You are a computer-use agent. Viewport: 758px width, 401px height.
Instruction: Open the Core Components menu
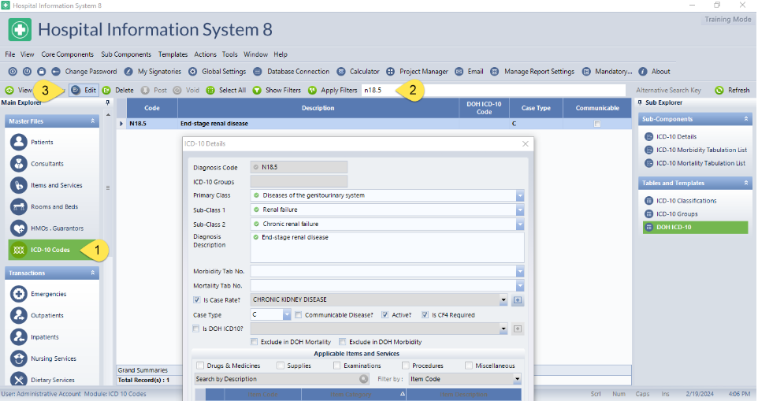pyautogui.click(x=68, y=54)
